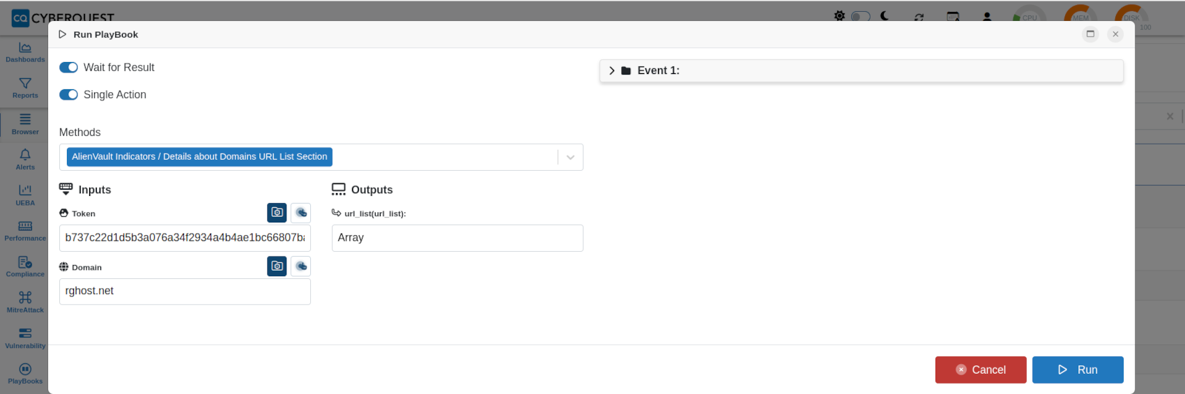This screenshot has width=1185, height=394.
Task: Open the MitreAttack sidebar icon
Action: pyautogui.click(x=25, y=302)
